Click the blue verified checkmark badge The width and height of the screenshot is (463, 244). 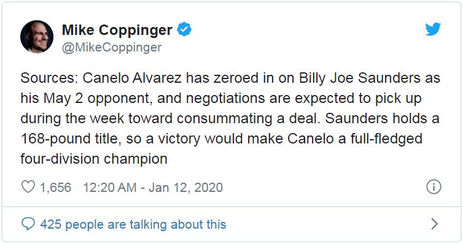tap(184, 29)
